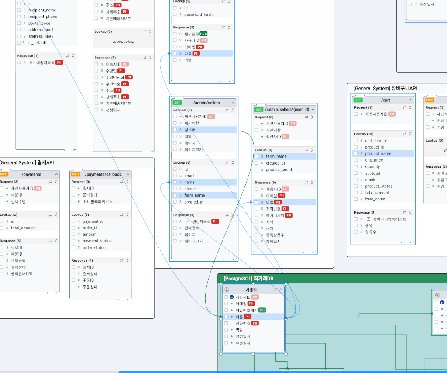Viewport: 447px width, 373px height.
Task: Collapse the /cart node using header chevron
Action: [x=410, y=100]
